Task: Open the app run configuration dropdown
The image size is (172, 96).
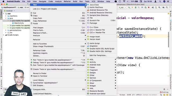Action: pos(122,7)
